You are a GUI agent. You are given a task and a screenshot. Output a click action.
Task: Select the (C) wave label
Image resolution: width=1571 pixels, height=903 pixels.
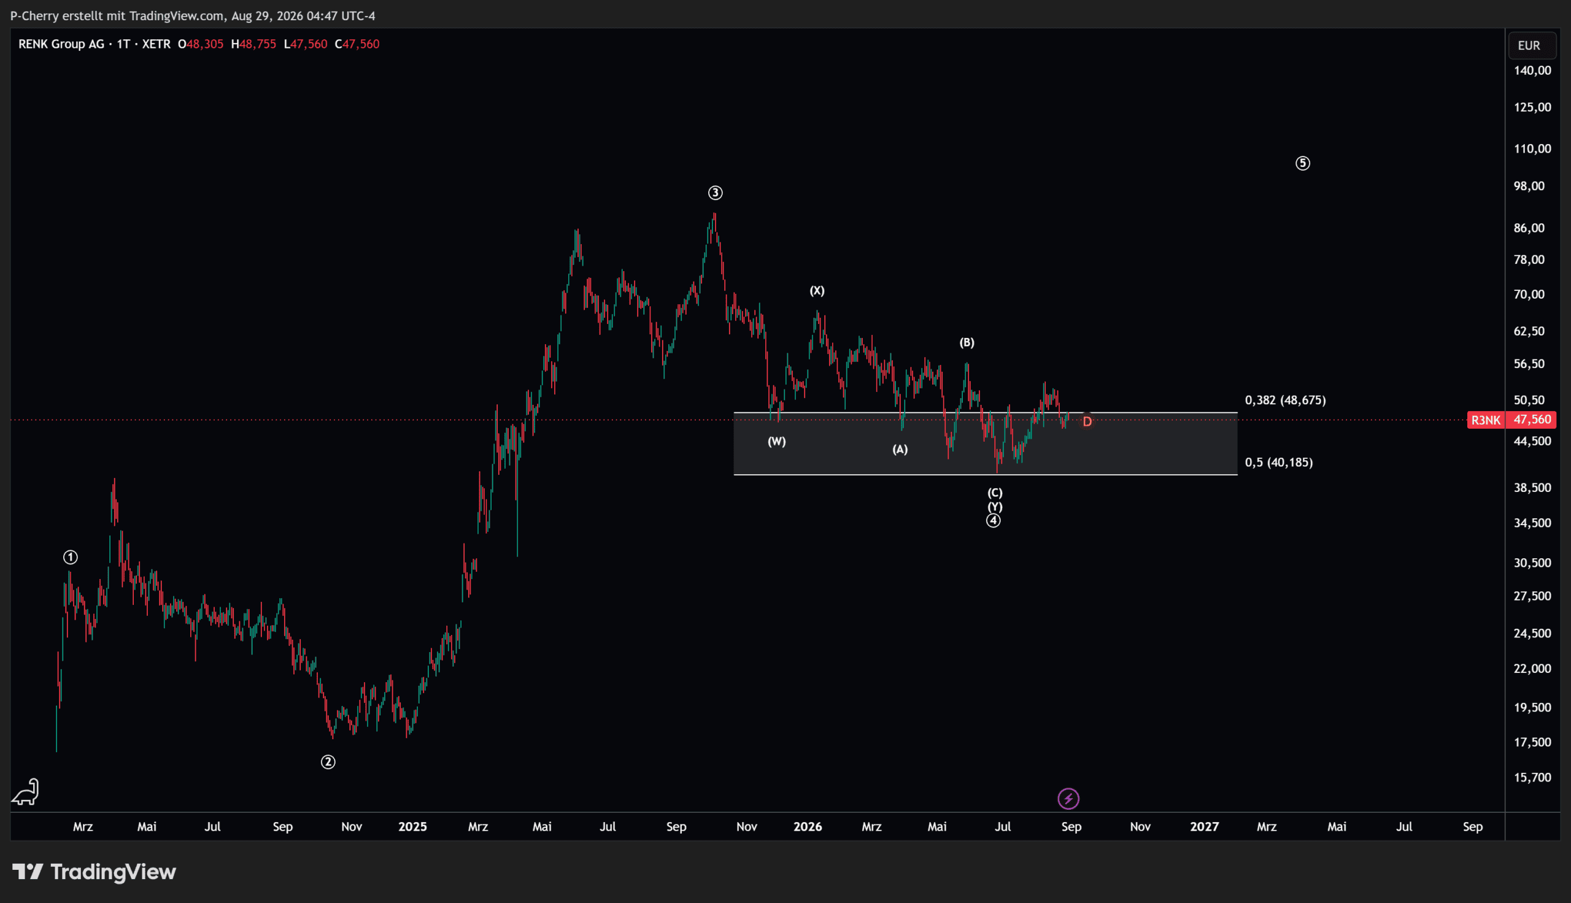(995, 493)
